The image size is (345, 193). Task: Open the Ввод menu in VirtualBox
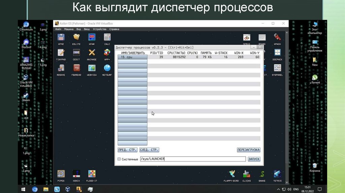pos(87,29)
